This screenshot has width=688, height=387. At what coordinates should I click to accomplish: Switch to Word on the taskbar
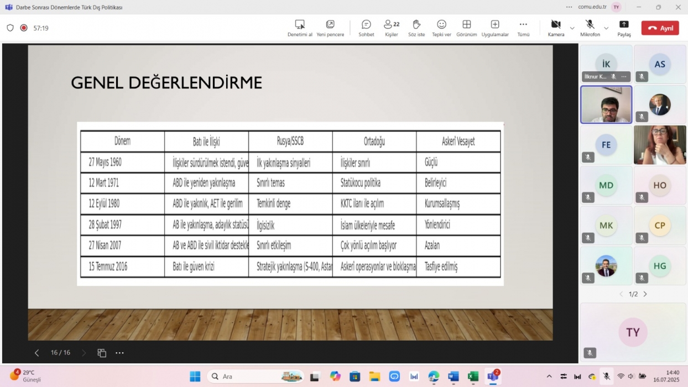[454, 376]
